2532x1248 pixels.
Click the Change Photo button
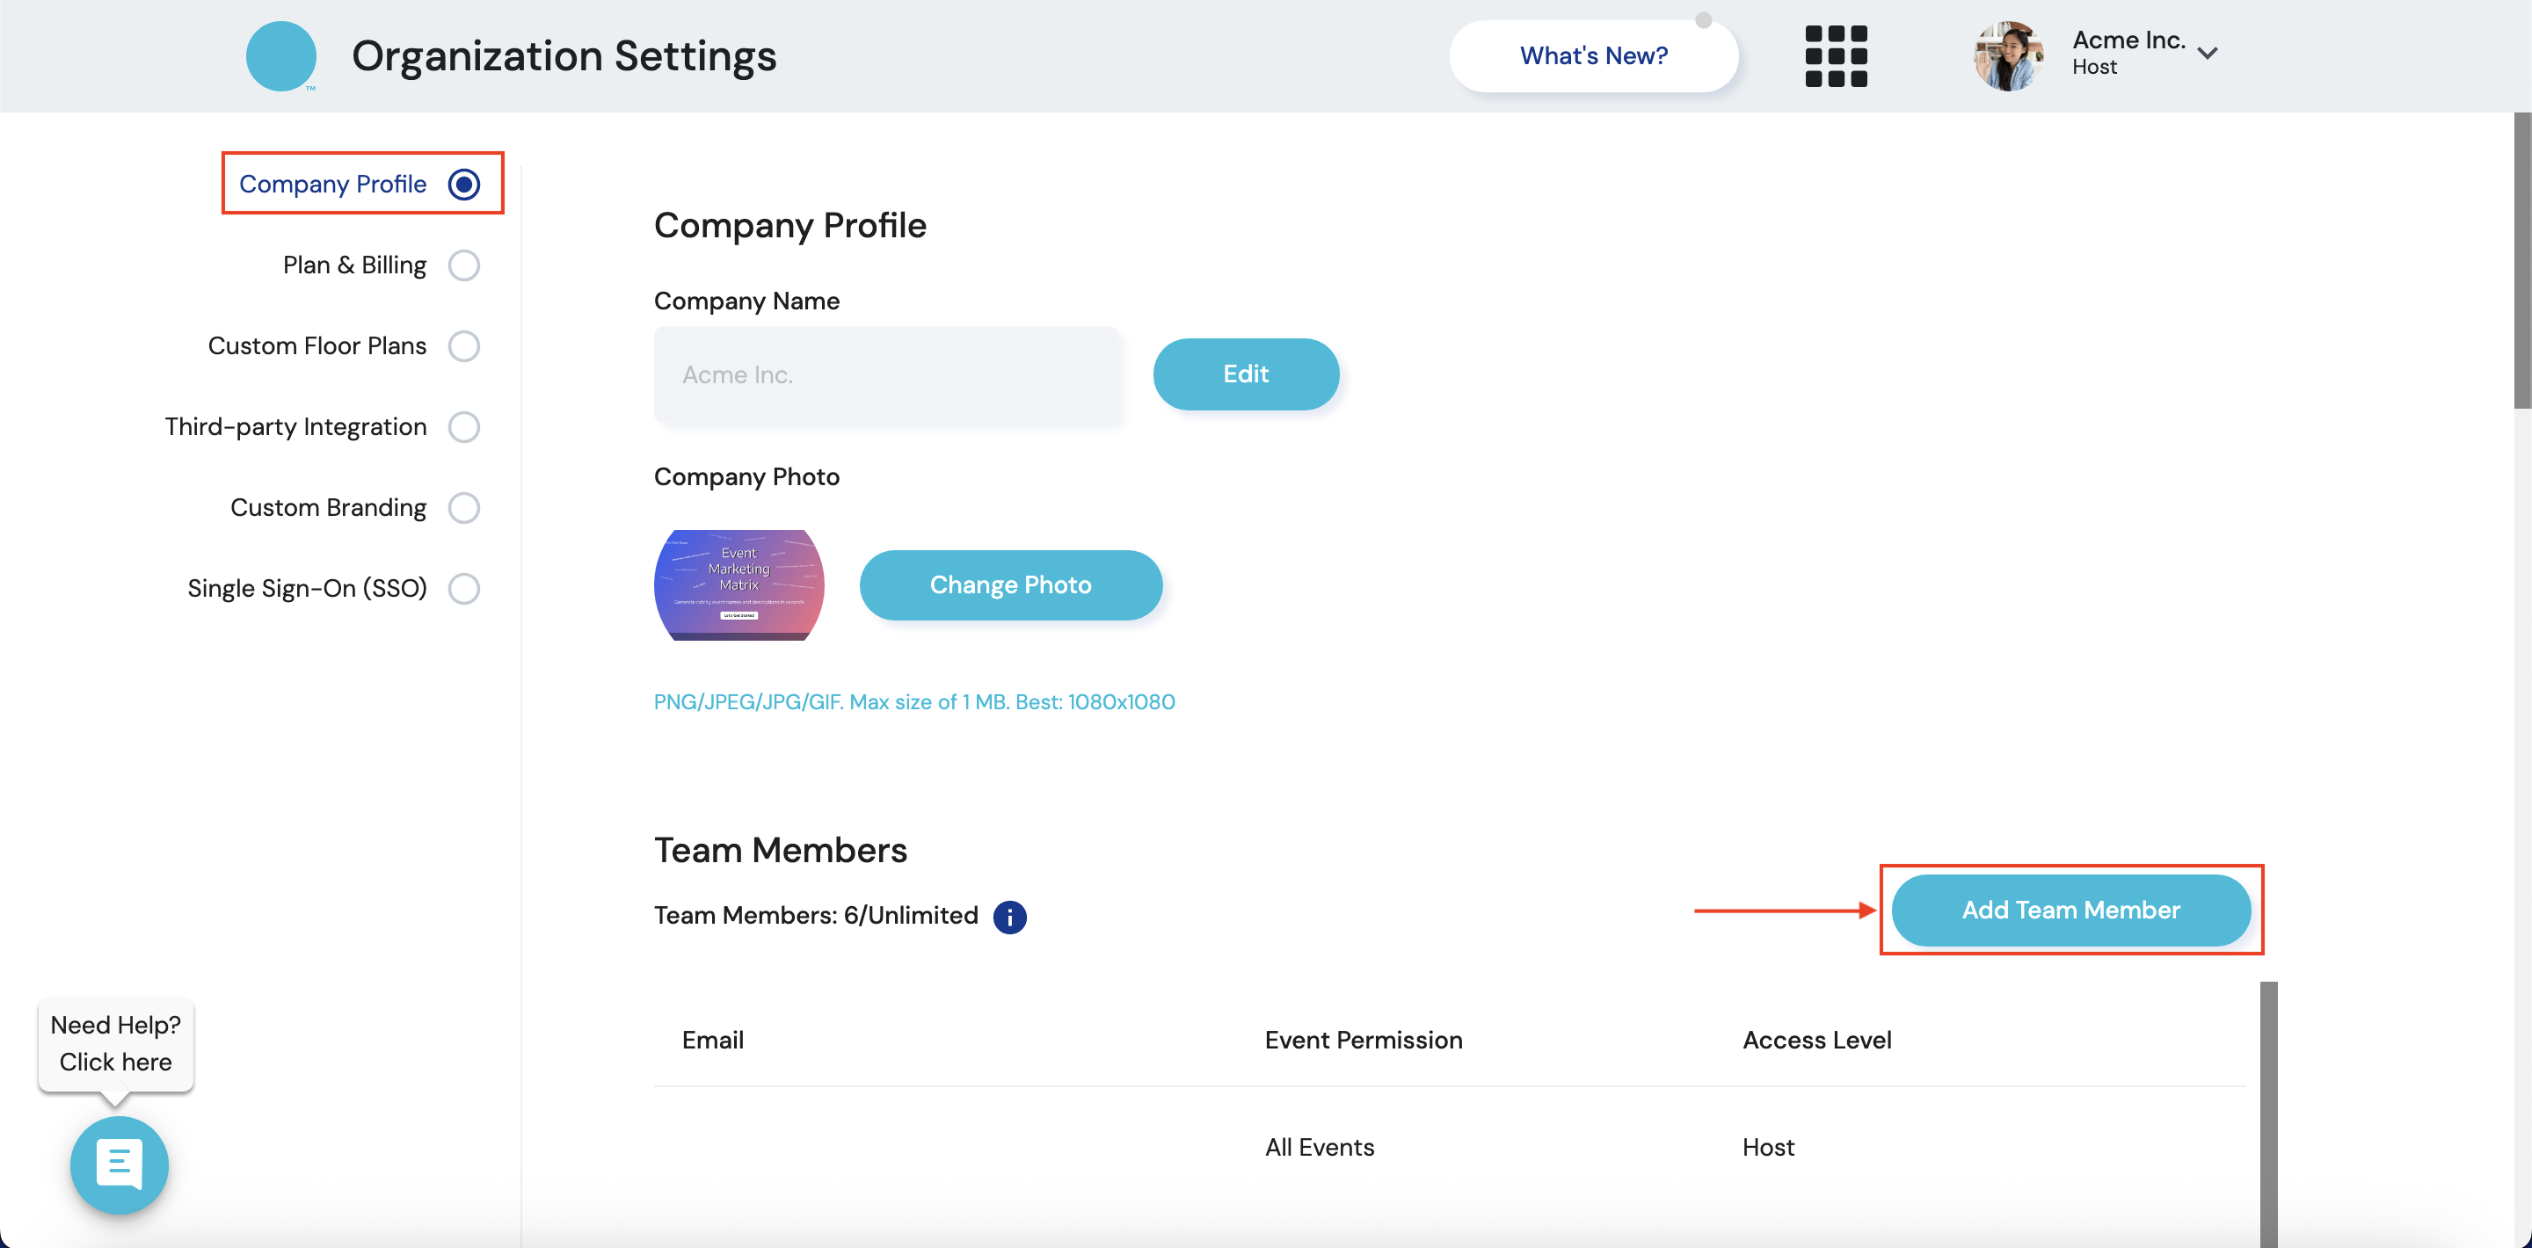[1010, 584]
